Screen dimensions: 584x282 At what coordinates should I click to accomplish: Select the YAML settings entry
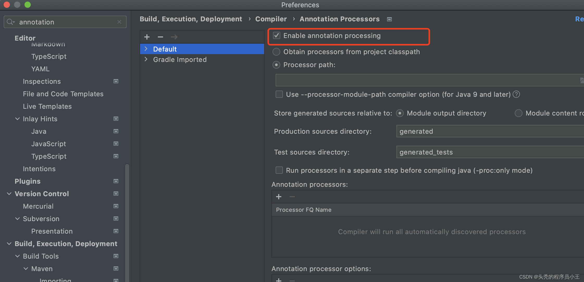[40, 69]
